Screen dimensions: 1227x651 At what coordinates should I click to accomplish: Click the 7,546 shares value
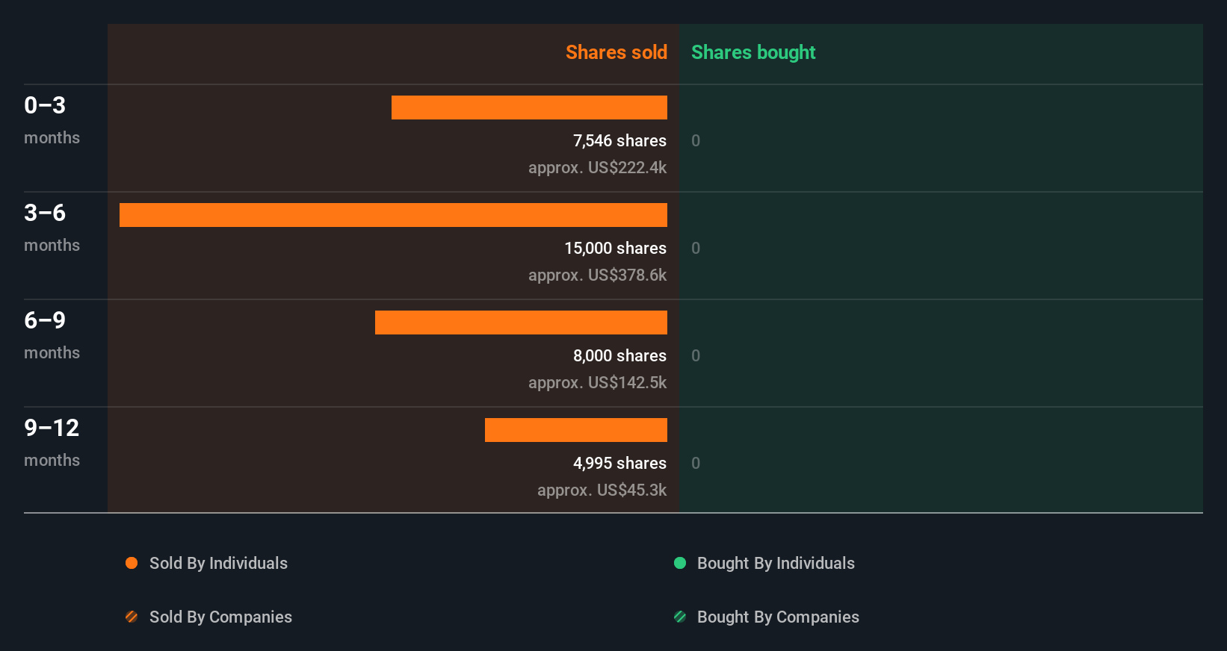click(619, 140)
